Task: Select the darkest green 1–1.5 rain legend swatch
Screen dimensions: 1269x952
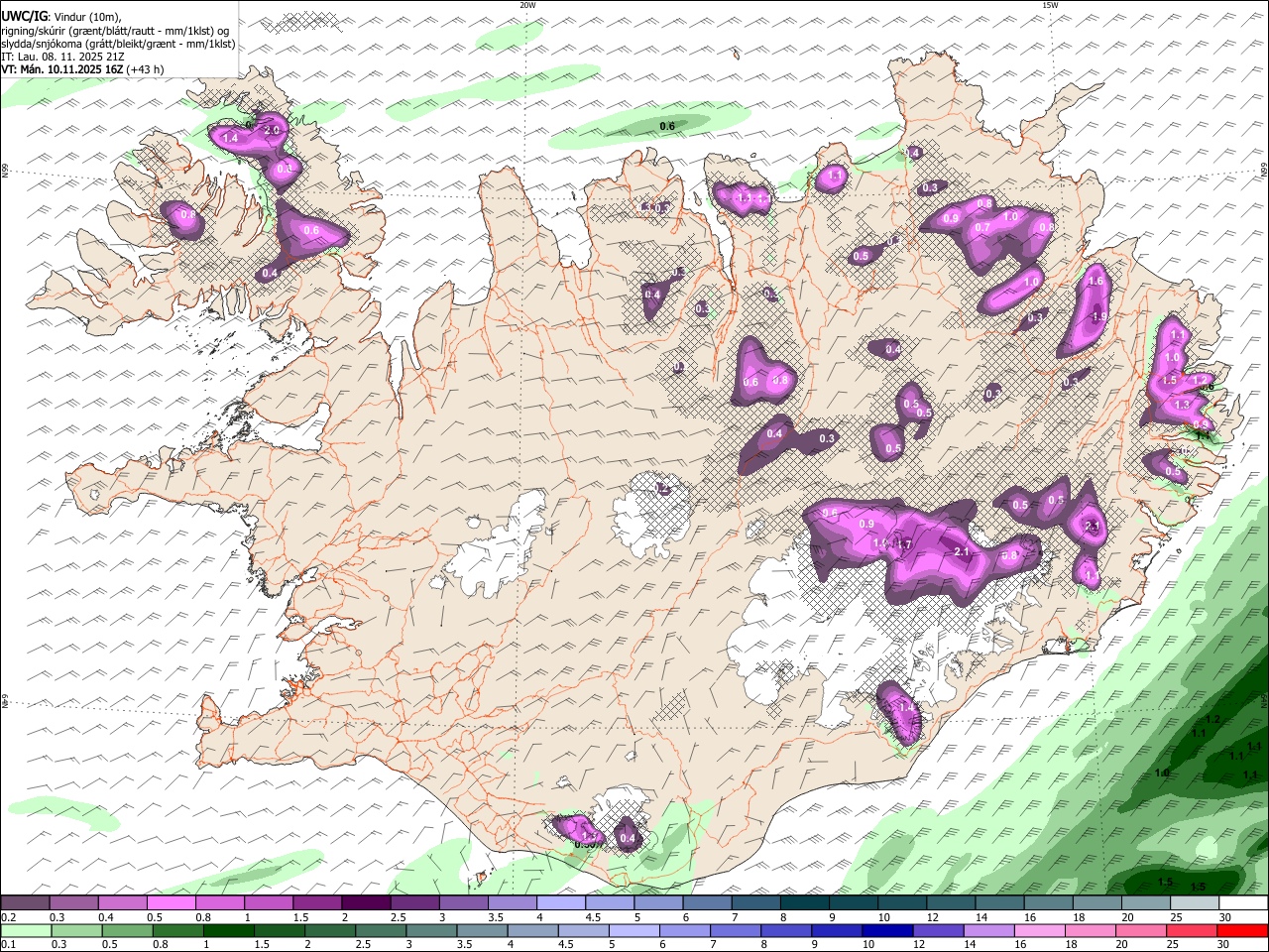Action: (229, 931)
